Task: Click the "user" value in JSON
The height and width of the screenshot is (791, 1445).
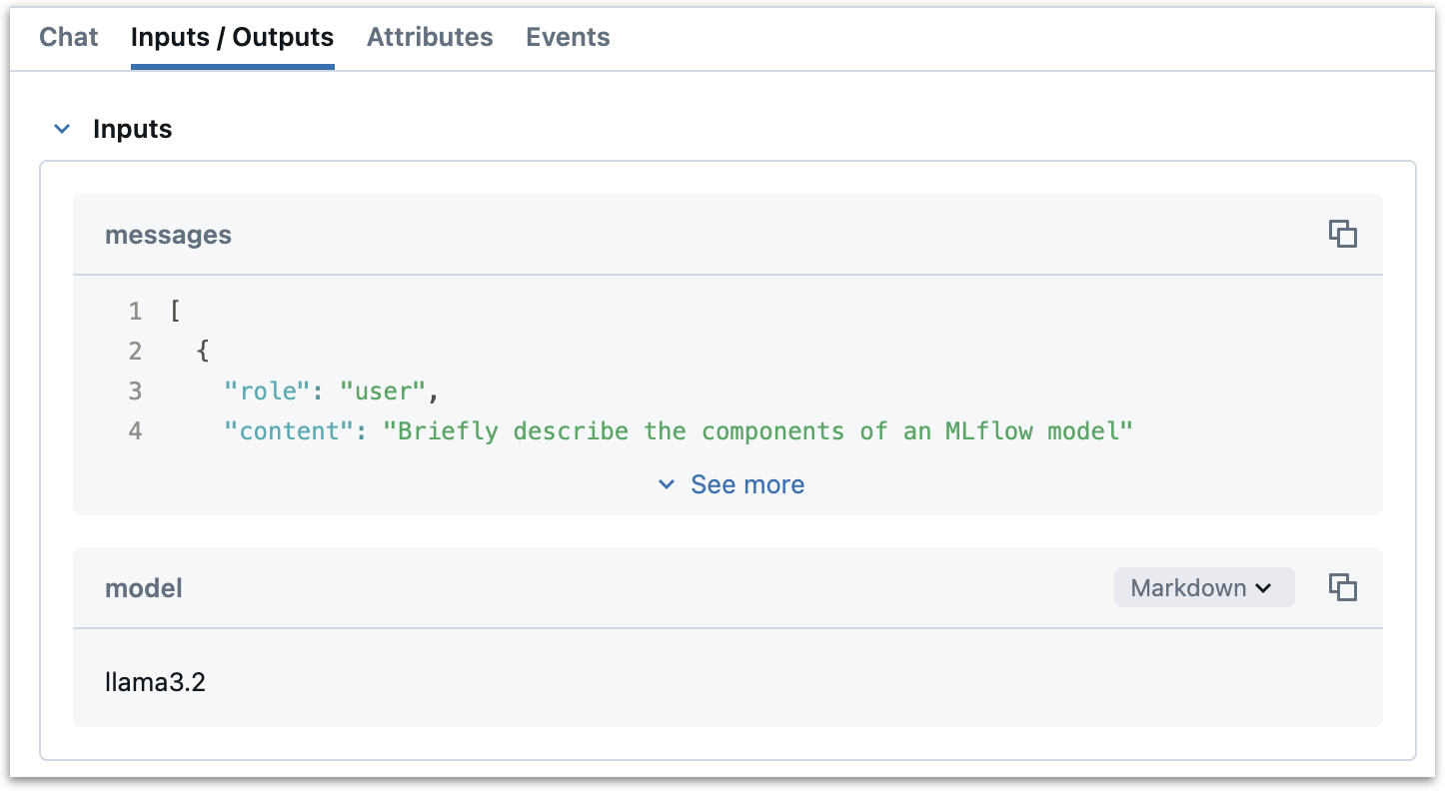Action: pyautogui.click(x=383, y=391)
